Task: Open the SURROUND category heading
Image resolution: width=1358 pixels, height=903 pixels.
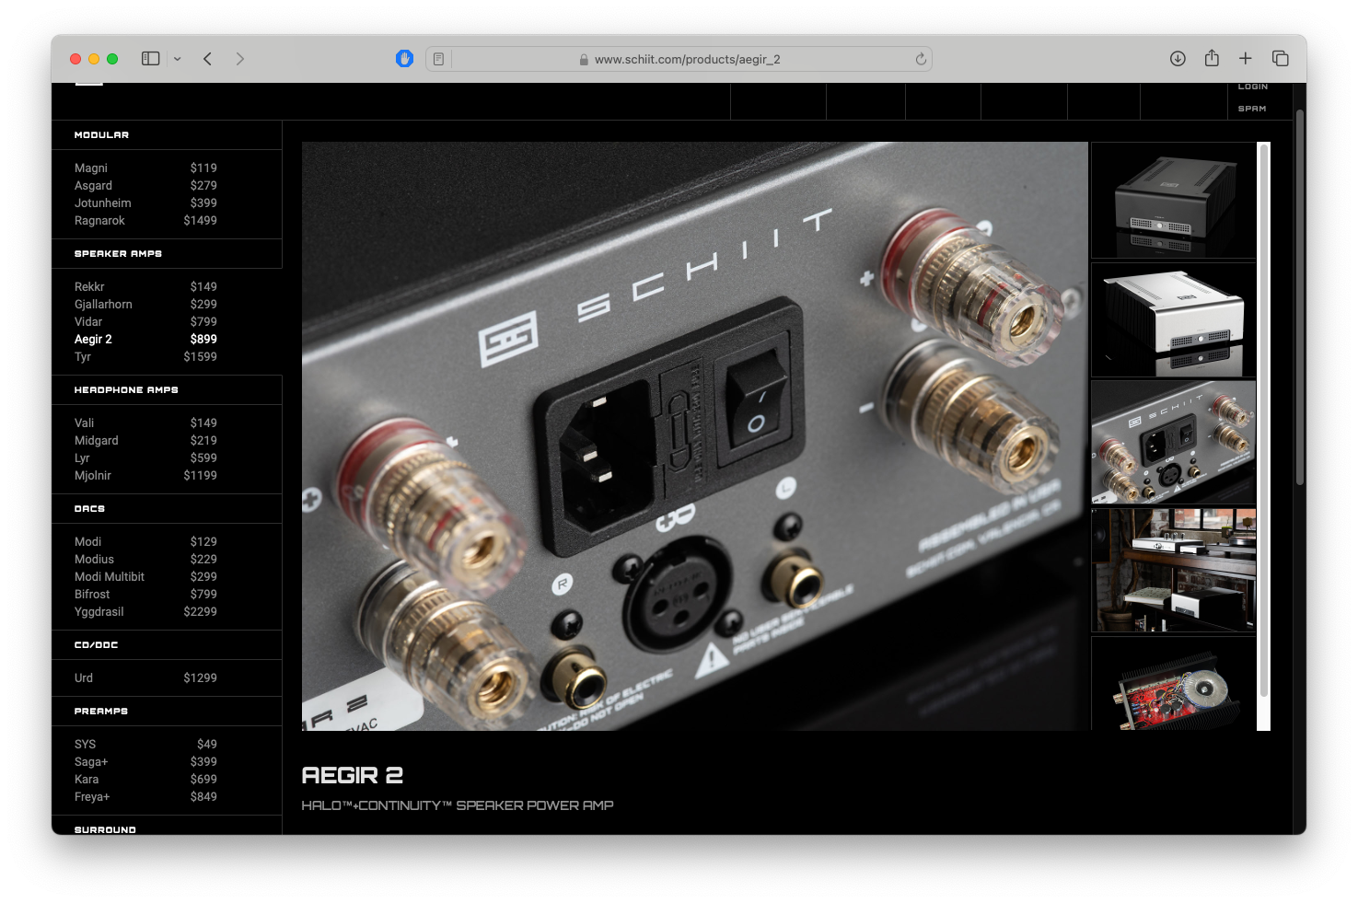Action: pyautogui.click(x=105, y=830)
